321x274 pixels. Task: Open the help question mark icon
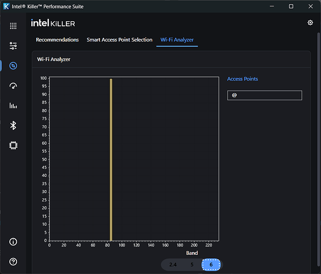click(13, 261)
